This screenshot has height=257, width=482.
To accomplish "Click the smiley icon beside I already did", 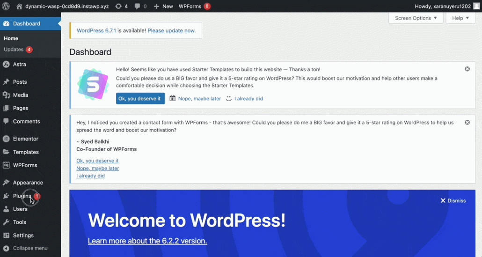I will pyautogui.click(x=229, y=98).
